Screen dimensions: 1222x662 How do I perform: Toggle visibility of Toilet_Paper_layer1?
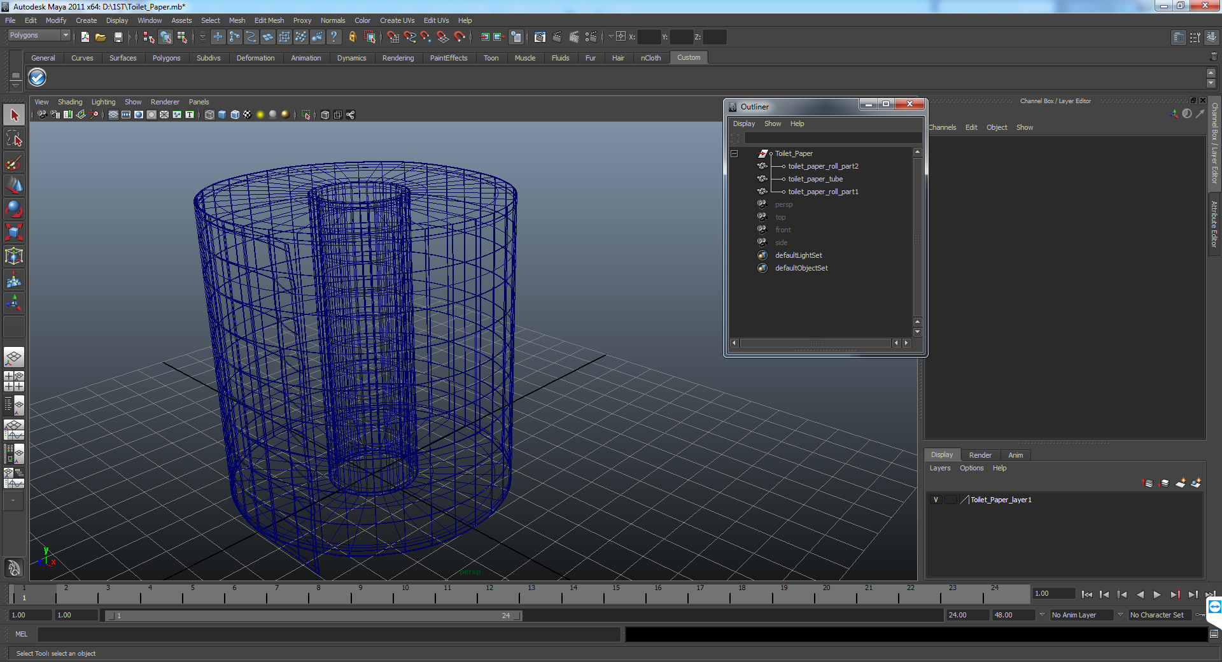click(x=936, y=500)
